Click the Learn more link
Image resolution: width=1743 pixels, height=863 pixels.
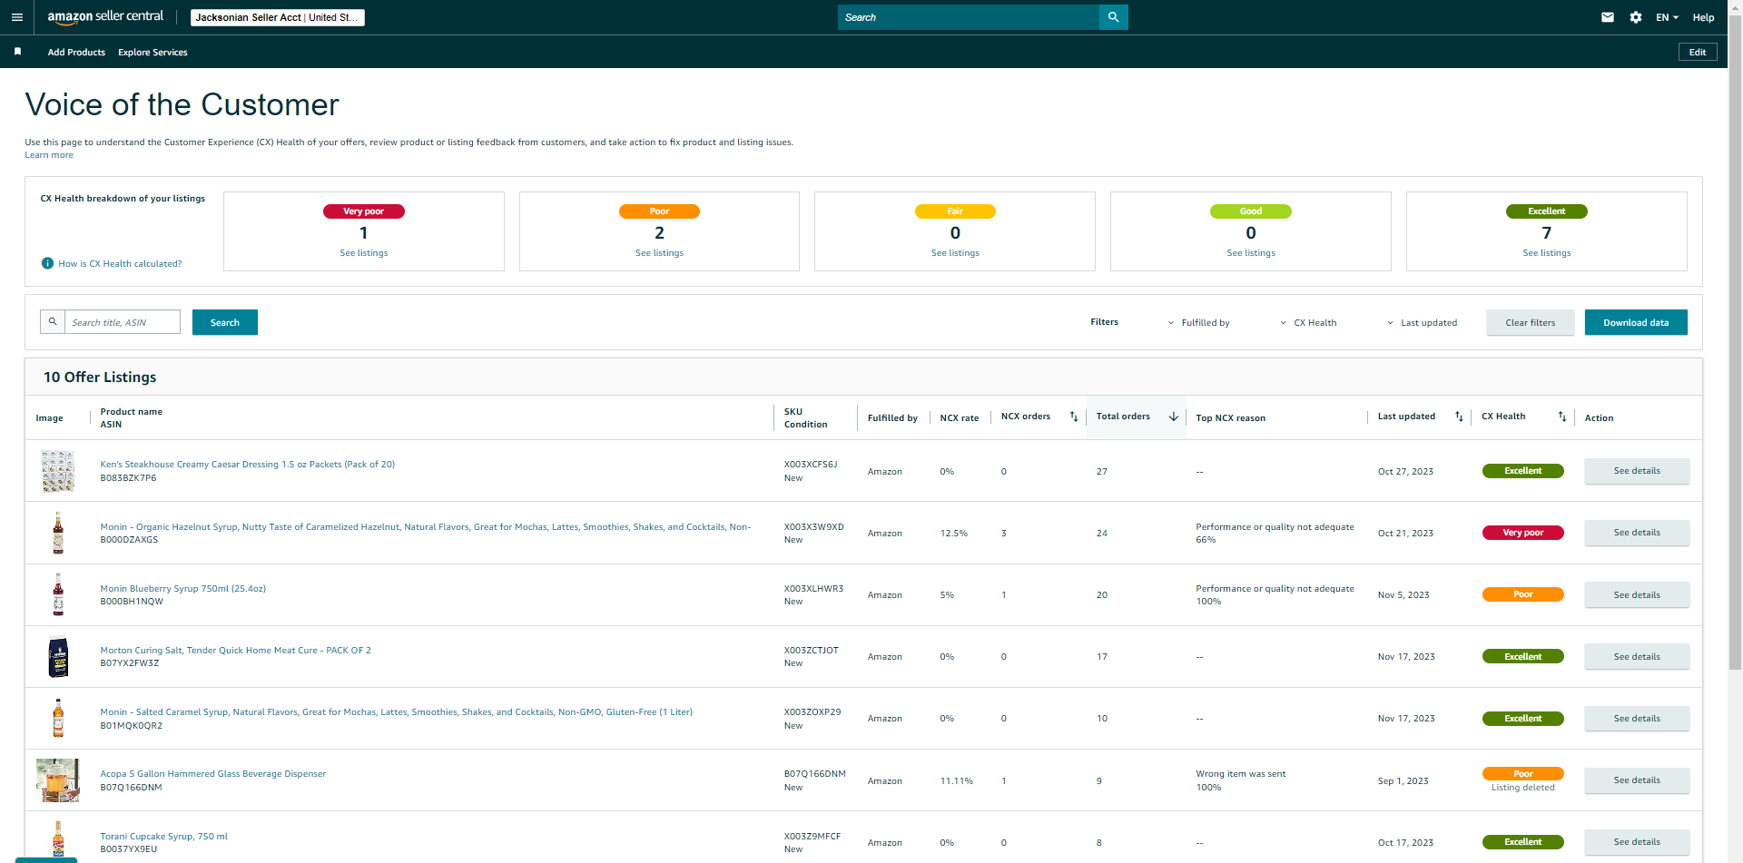(x=49, y=155)
